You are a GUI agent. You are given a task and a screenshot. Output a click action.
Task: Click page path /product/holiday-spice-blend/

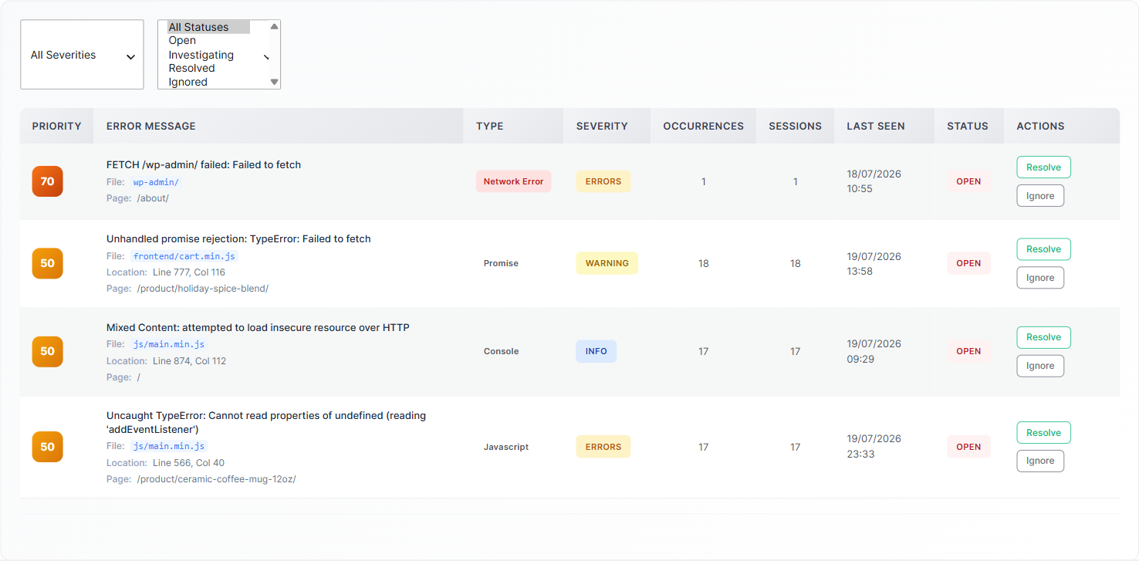coord(202,289)
